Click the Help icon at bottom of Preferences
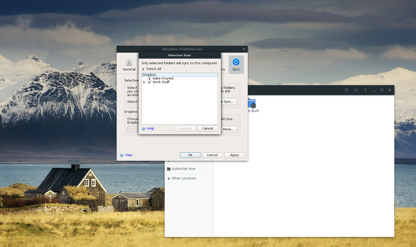 coord(121,155)
